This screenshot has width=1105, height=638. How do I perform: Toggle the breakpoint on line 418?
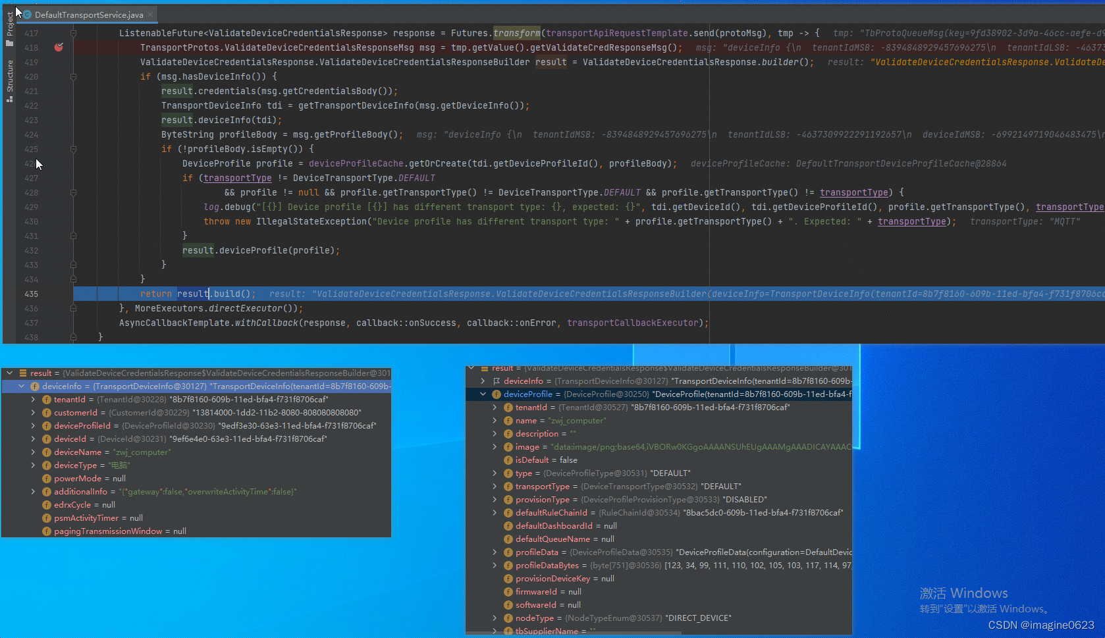click(x=59, y=47)
